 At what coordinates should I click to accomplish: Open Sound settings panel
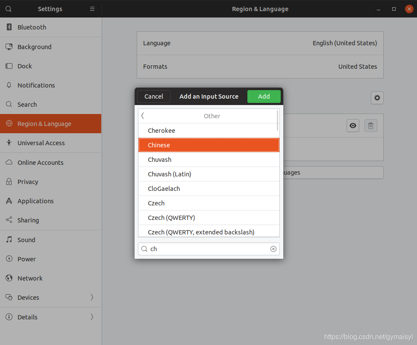click(51, 240)
